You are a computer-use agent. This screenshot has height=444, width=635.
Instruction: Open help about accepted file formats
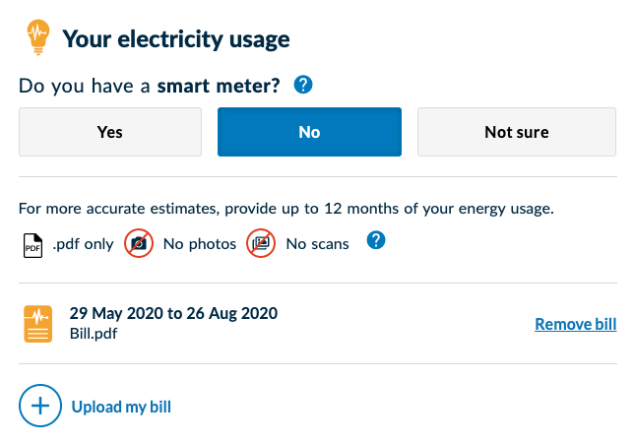click(376, 240)
